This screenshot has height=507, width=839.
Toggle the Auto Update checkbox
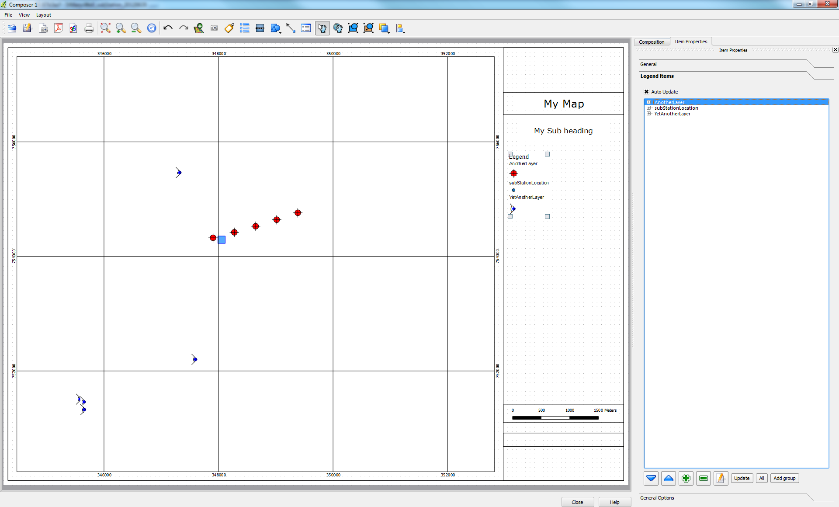click(x=646, y=92)
